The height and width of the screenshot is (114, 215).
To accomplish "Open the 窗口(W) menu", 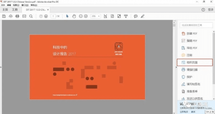I will point(25,5).
